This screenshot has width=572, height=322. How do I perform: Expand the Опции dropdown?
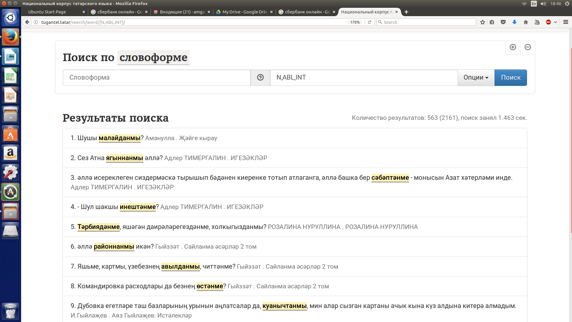(476, 78)
